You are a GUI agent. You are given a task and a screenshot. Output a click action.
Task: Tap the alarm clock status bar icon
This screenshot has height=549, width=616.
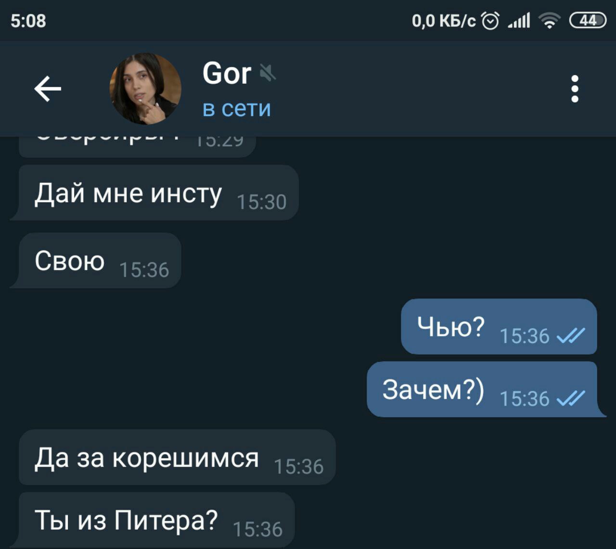[x=490, y=21]
